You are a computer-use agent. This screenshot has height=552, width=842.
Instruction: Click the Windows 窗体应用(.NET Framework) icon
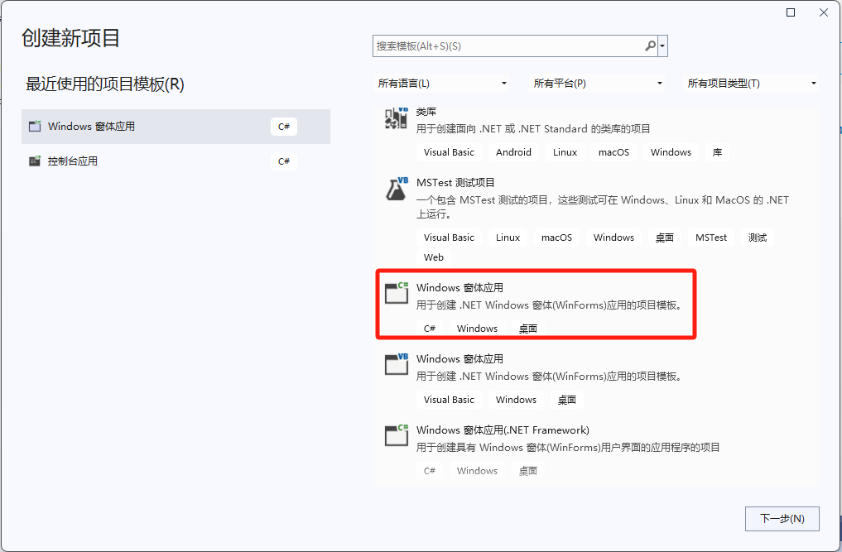pyautogui.click(x=397, y=435)
